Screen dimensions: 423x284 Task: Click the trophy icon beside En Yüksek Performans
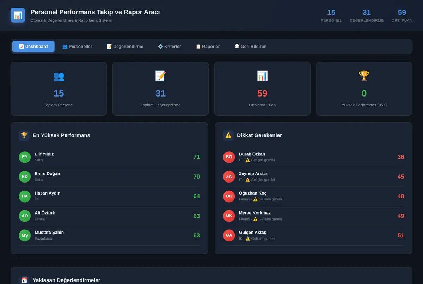pyautogui.click(x=24, y=135)
